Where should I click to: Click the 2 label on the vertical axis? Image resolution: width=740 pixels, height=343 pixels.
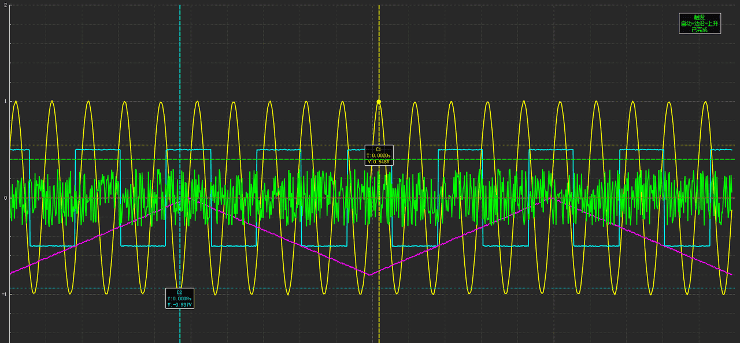5,5
